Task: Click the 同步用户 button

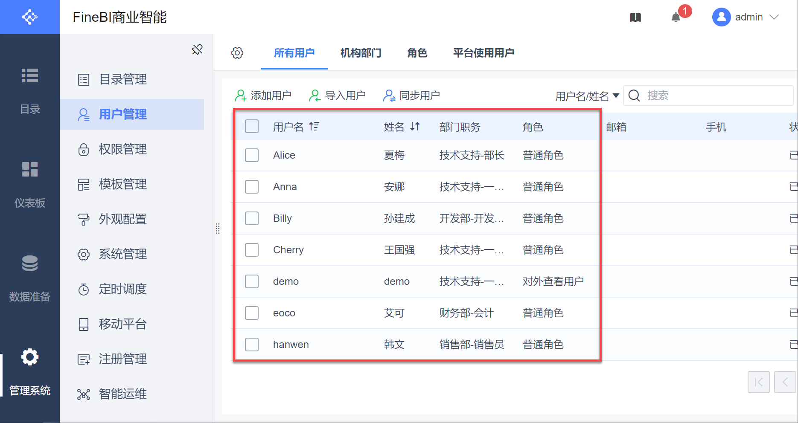Action: coord(411,96)
